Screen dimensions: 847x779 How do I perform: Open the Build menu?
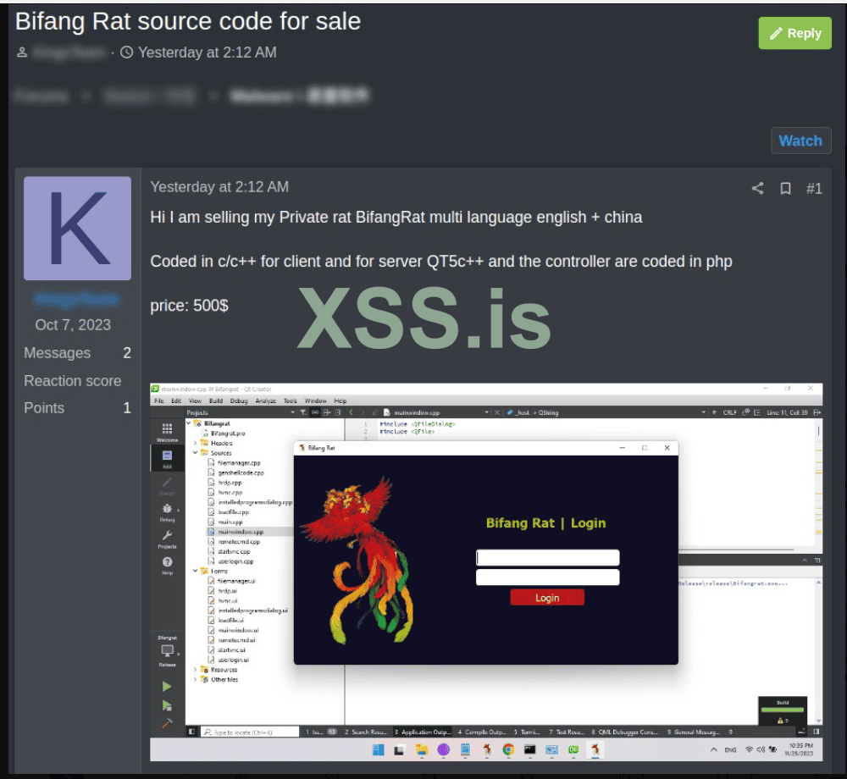pyautogui.click(x=215, y=401)
